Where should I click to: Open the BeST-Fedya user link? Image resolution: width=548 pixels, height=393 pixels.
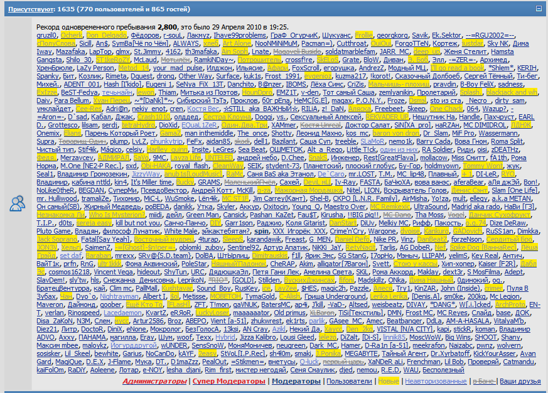pyautogui.click(x=79, y=92)
